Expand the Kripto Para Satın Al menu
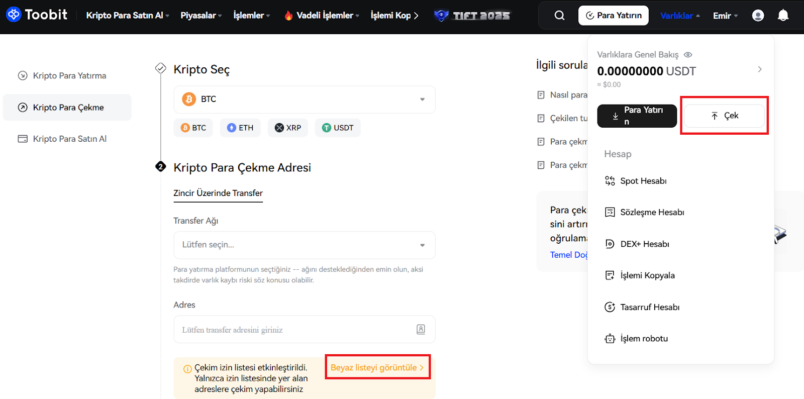Viewport: 804px width, 399px height. (x=128, y=16)
